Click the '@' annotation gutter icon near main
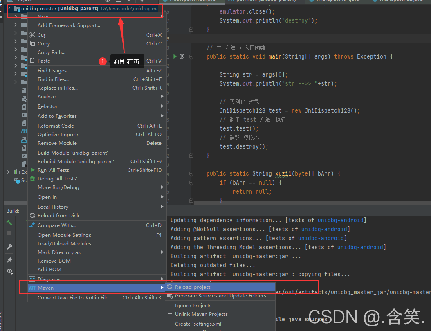This screenshot has height=331, width=431. [182, 56]
